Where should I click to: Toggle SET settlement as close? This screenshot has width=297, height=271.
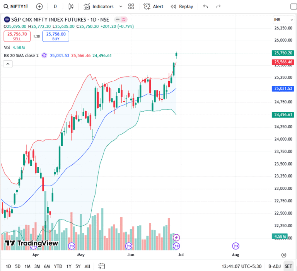288,266
